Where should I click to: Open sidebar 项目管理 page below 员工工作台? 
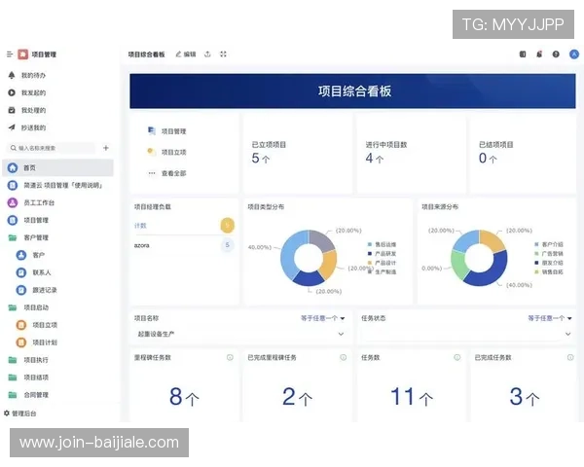[28, 220]
